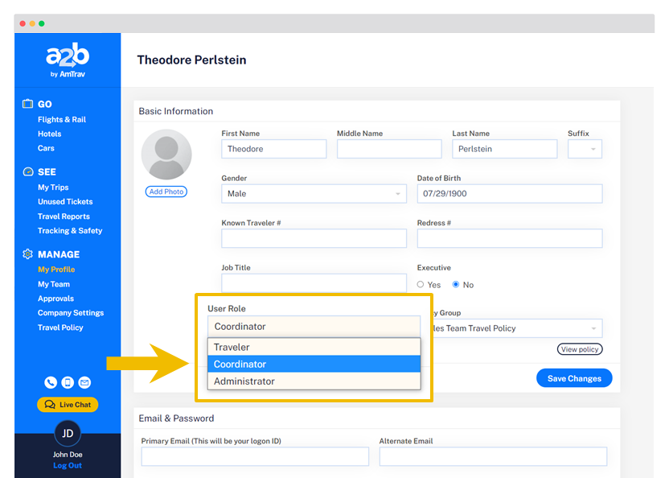Open the Gender dropdown

[x=314, y=194]
